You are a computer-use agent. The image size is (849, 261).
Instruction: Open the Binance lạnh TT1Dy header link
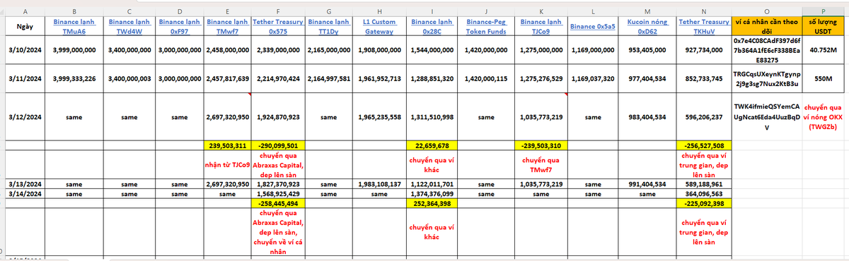(328, 26)
